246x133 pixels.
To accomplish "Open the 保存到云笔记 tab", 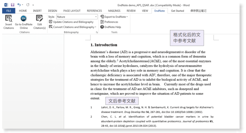I will tap(198, 11).
